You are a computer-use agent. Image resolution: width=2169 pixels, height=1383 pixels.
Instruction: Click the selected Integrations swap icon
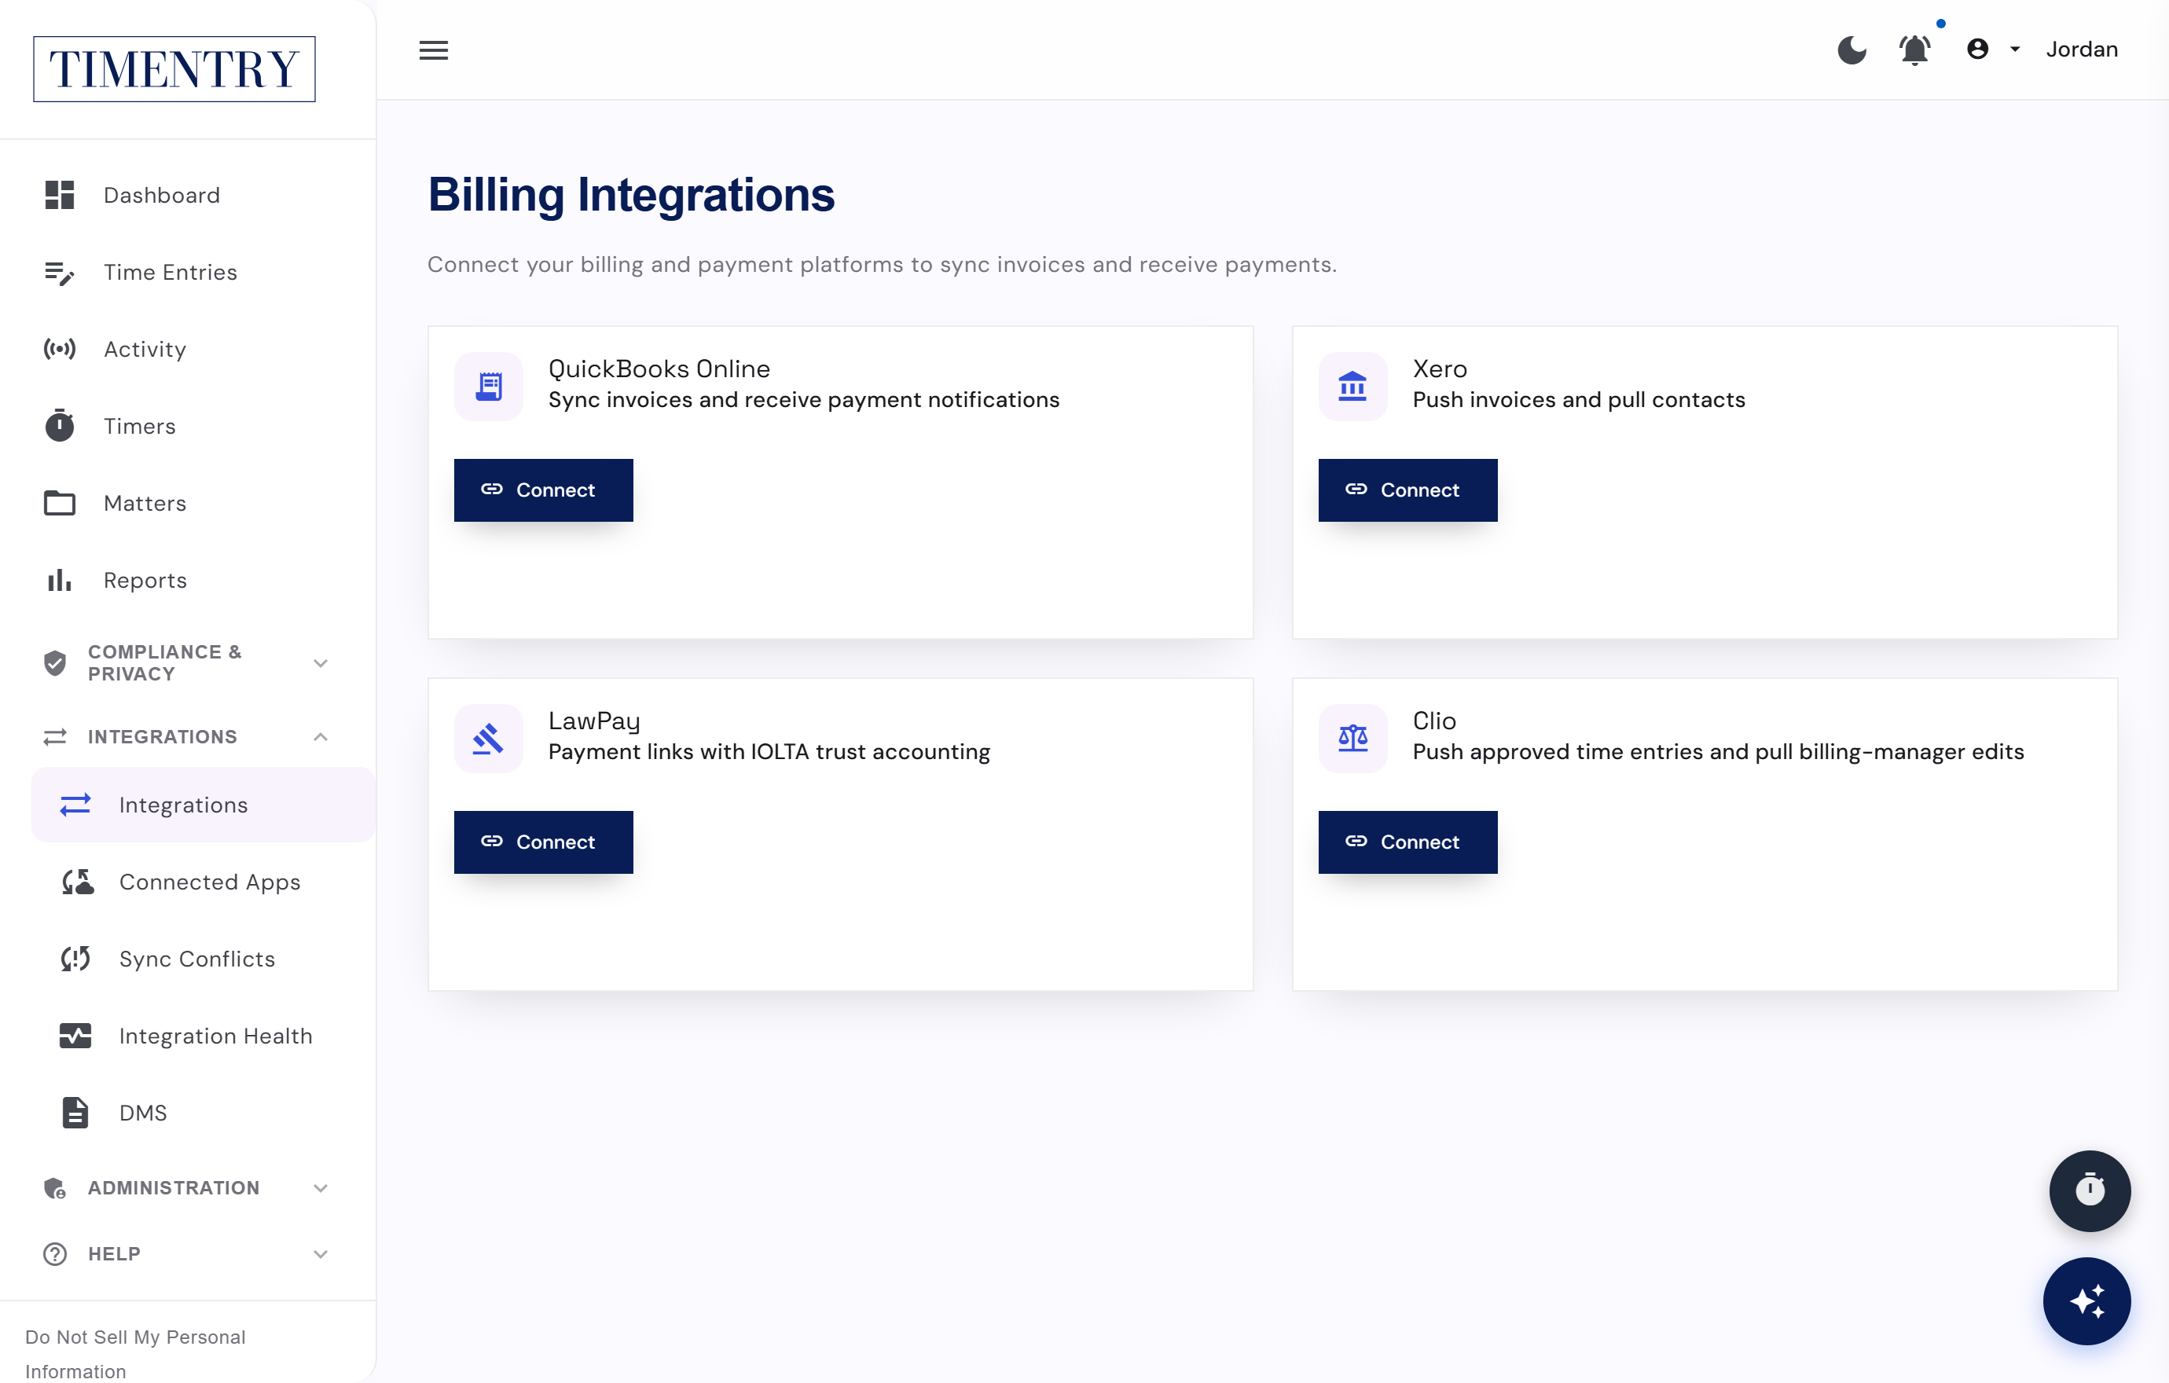(x=75, y=805)
